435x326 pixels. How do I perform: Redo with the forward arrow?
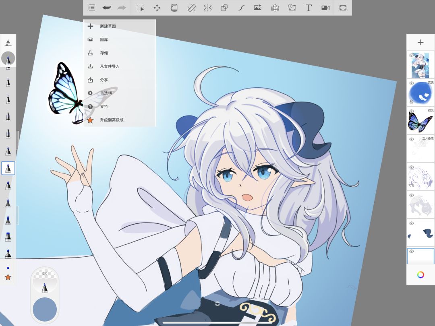(122, 8)
